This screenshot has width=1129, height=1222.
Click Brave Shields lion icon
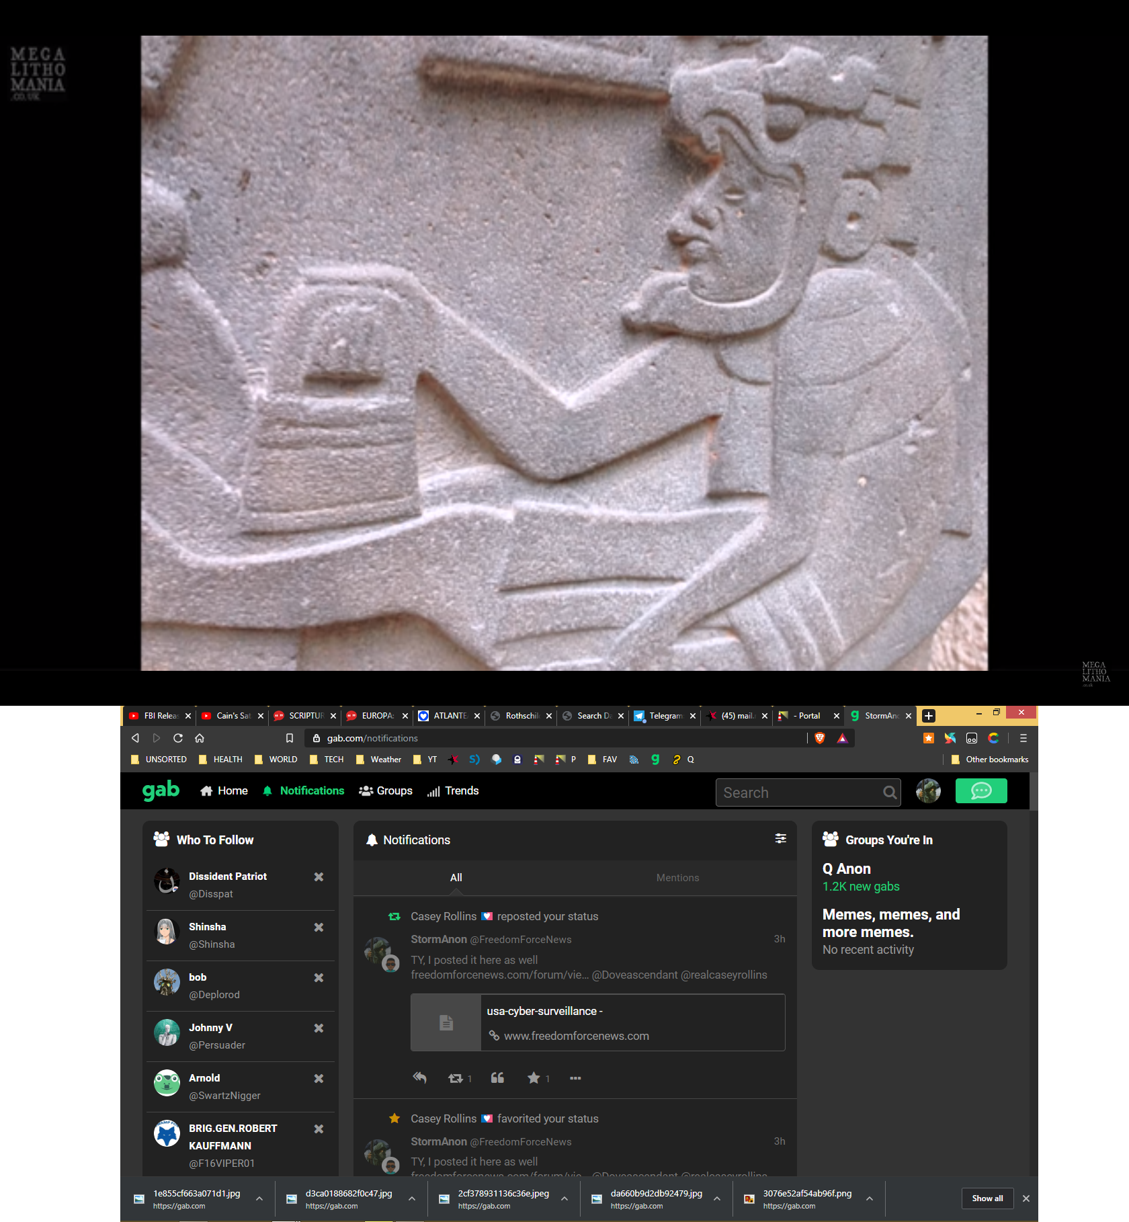(819, 738)
